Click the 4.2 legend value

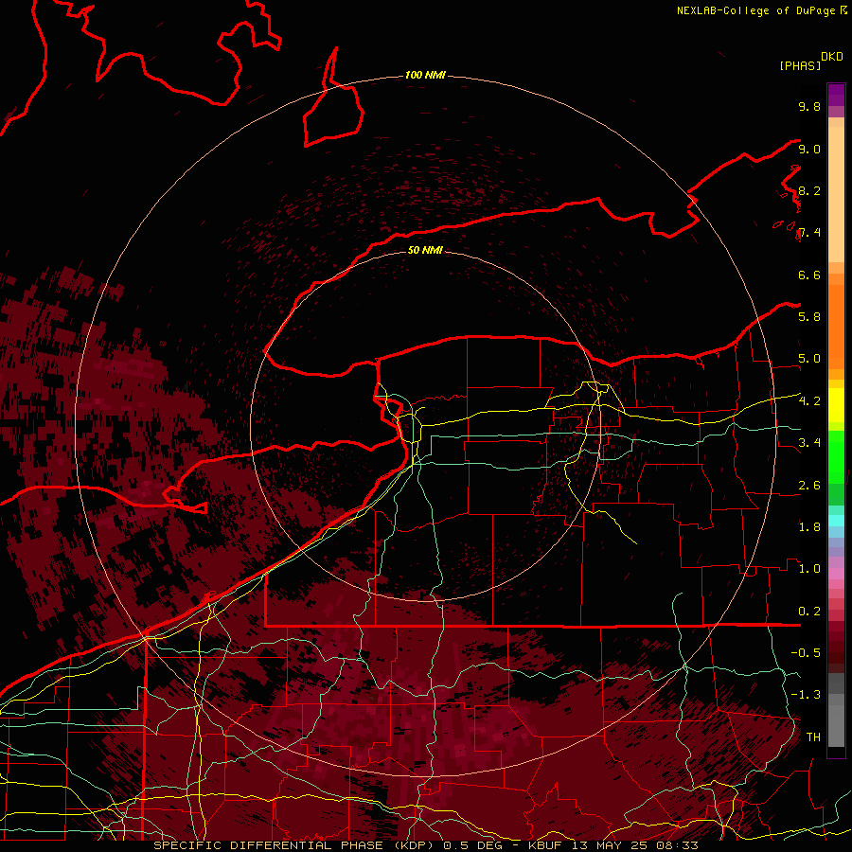tap(809, 400)
